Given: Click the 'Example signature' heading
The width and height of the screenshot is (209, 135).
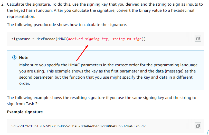Looking at the screenshot, I should (x=25, y=112).
